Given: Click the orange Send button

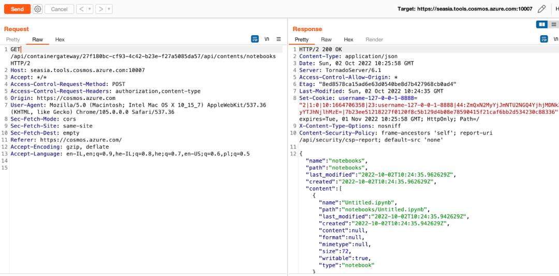Looking at the screenshot, I should pyautogui.click(x=18, y=9).
